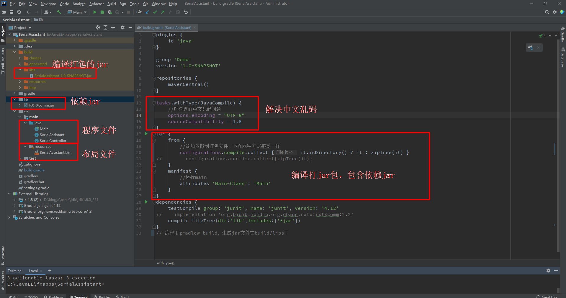Run the jar task gutter arrow
The image size is (566, 298).
[x=146, y=134]
